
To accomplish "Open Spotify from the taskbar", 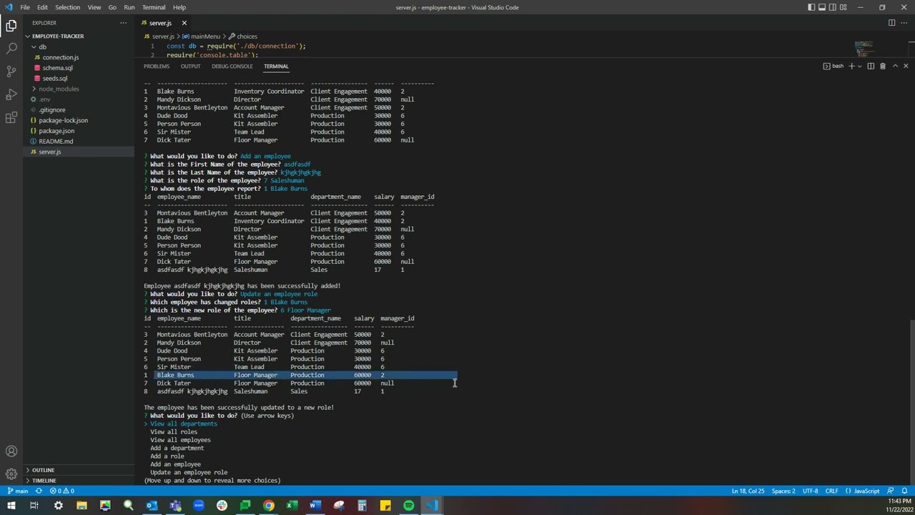I will tap(409, 506).
